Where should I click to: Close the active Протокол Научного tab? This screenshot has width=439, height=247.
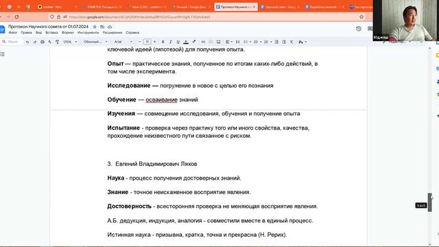[x=254, y=7]
